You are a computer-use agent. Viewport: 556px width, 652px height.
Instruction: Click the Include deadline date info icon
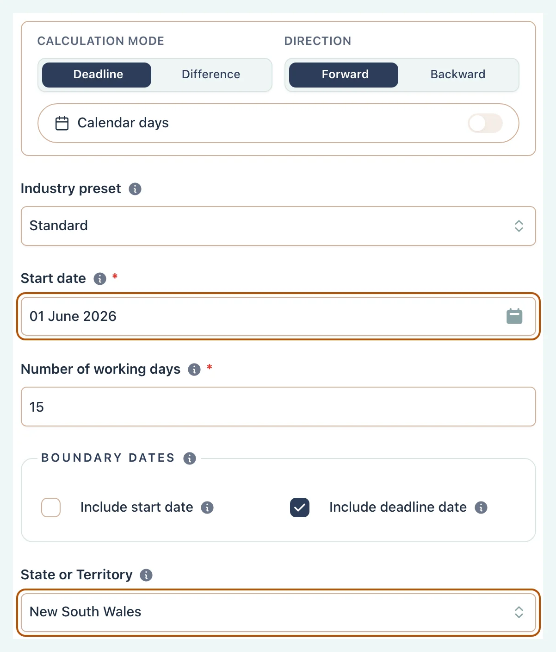(481, 508)
